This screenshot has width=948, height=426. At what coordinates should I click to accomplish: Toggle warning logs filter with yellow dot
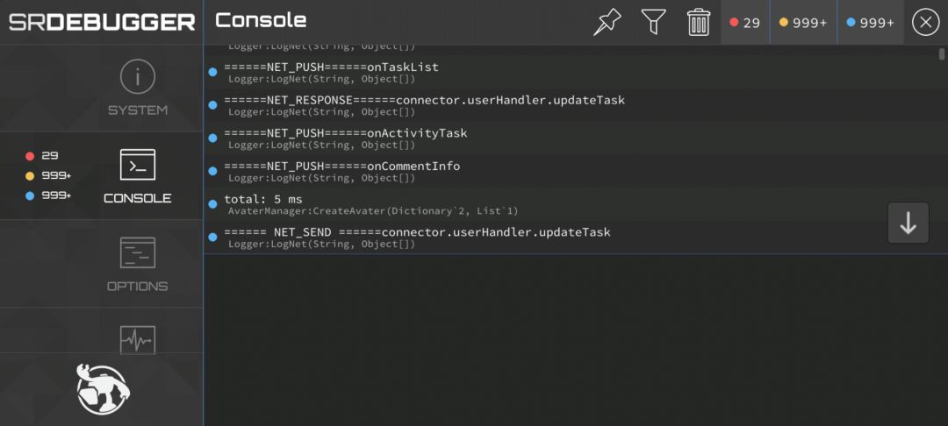pos(803,22)
